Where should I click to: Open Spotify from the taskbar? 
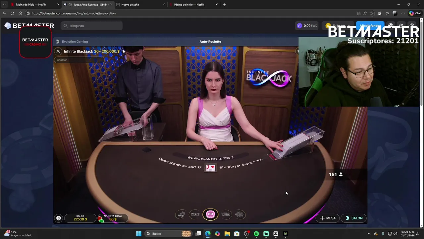tap(256, 234)
